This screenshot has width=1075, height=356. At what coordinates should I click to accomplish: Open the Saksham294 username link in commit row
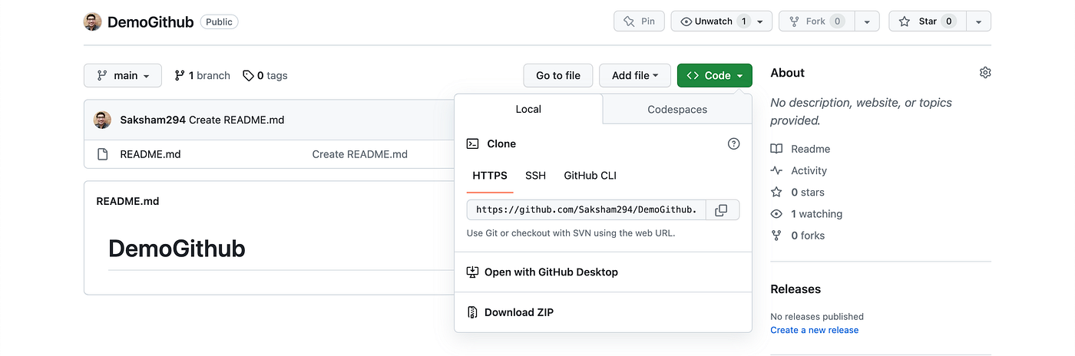[x=153, y=120]
